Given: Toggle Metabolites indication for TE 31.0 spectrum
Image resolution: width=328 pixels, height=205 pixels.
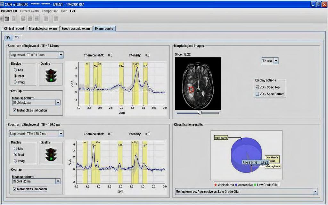Looking at the screenshot, I should pos(15,110).
